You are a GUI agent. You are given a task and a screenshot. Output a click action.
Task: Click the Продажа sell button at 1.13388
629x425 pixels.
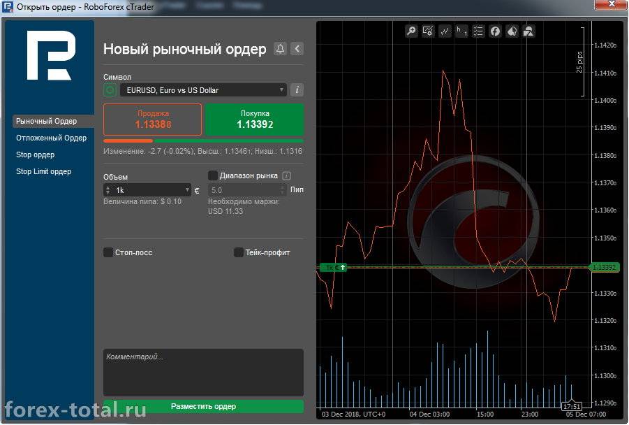pos(153,120)
